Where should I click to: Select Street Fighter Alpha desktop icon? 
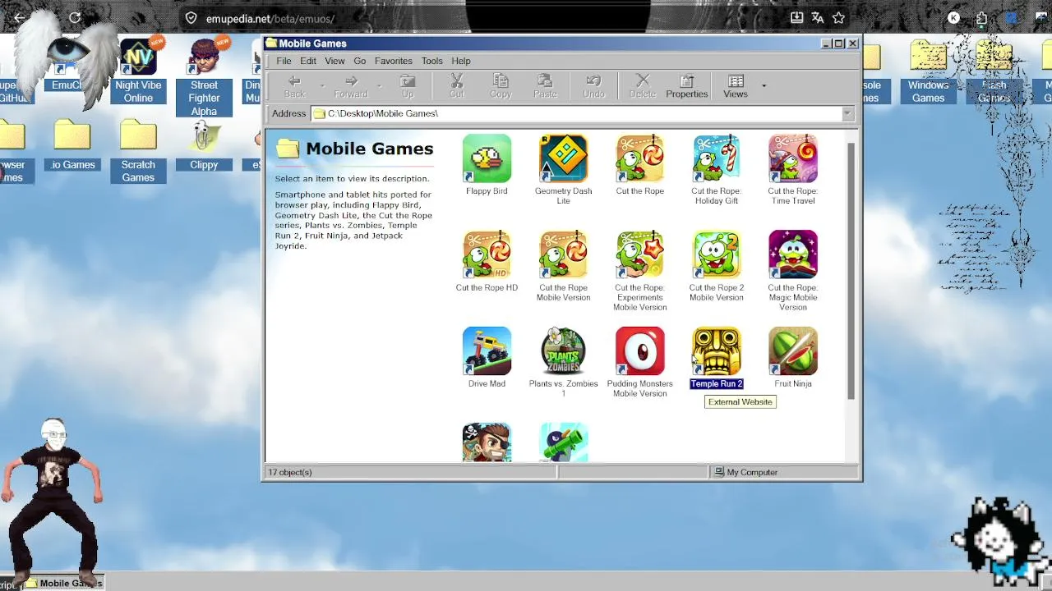pyautogui.click(x=204, y=78)
